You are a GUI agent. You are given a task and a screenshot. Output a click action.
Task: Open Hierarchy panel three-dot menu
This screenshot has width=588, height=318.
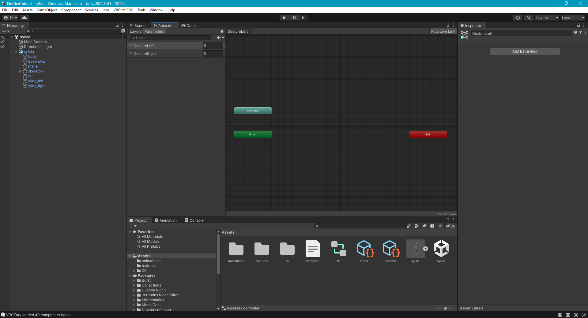[123, 25]
